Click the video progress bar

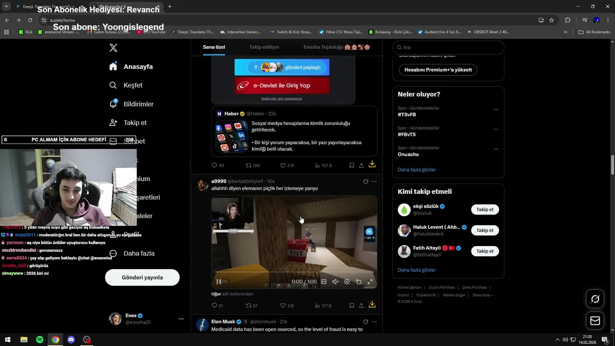pyautogui.click(x=294, y=273)
